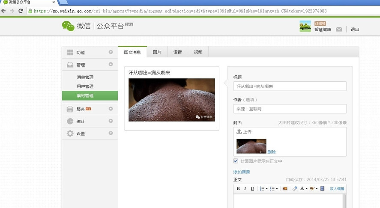This screenshot has height=208, width=380.
Task: Click the preview title 汗从哪出=病从哪来
Action: [149, 73]
